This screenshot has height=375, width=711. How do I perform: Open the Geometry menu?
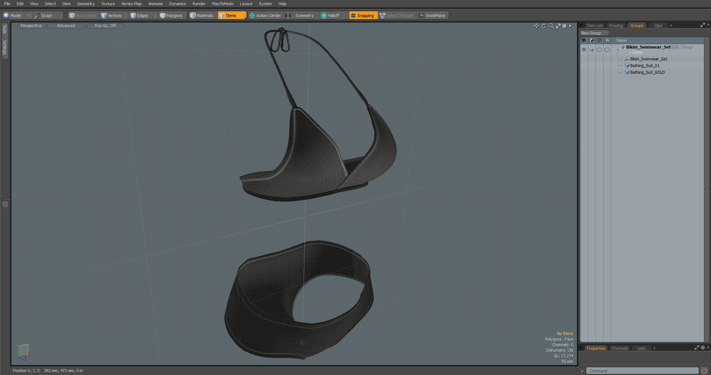click(86, 4)
